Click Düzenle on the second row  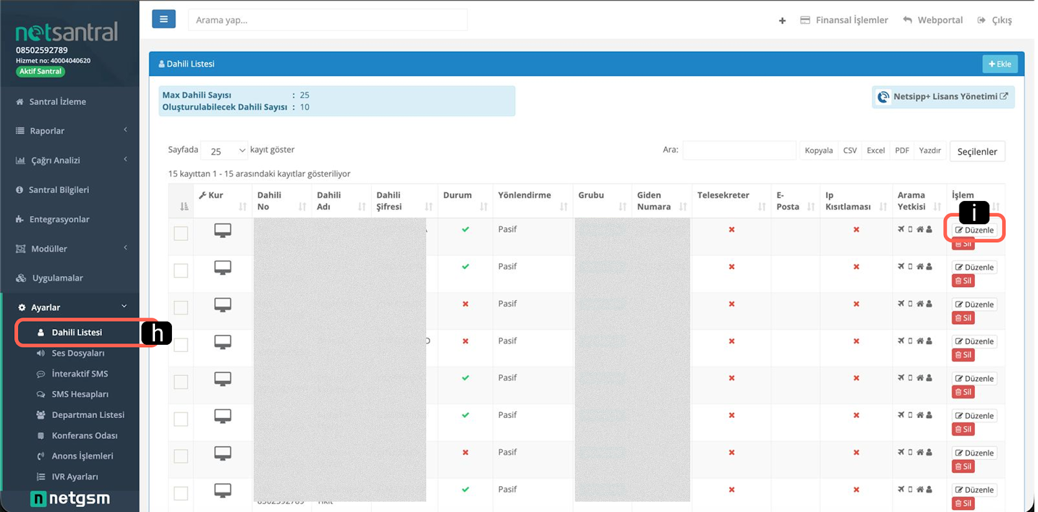pyautogui.click(x=974, y=267)
